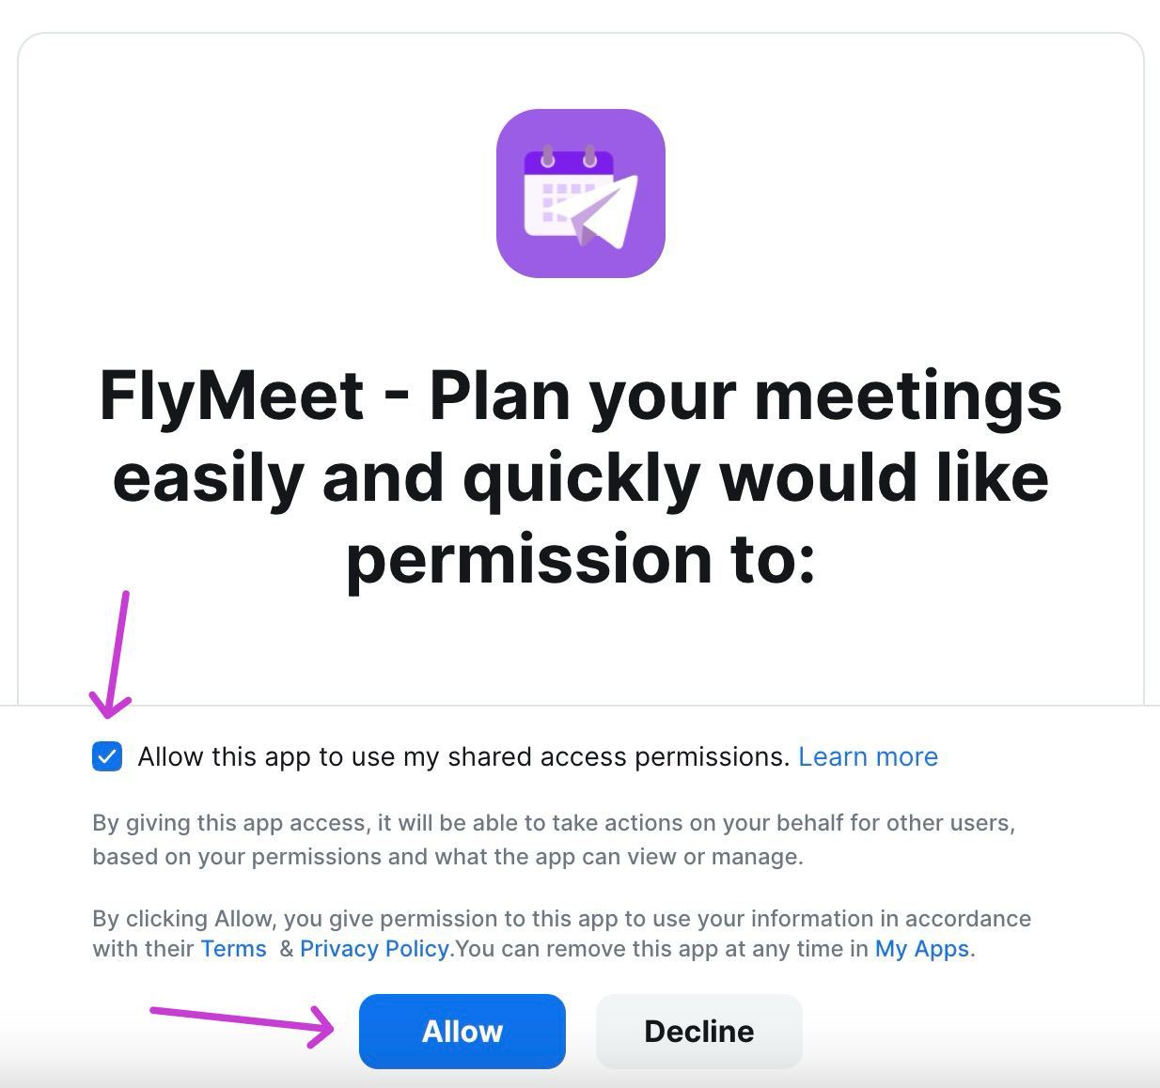Click "You can remove this app" sentence
Image resolution: width=1160 pixels, height=1088 pixels.
tap(662, 949)
